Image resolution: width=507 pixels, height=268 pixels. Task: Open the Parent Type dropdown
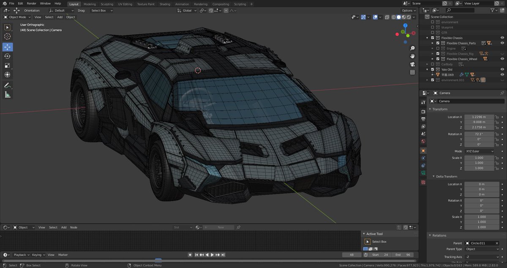[x=482, y=249]
